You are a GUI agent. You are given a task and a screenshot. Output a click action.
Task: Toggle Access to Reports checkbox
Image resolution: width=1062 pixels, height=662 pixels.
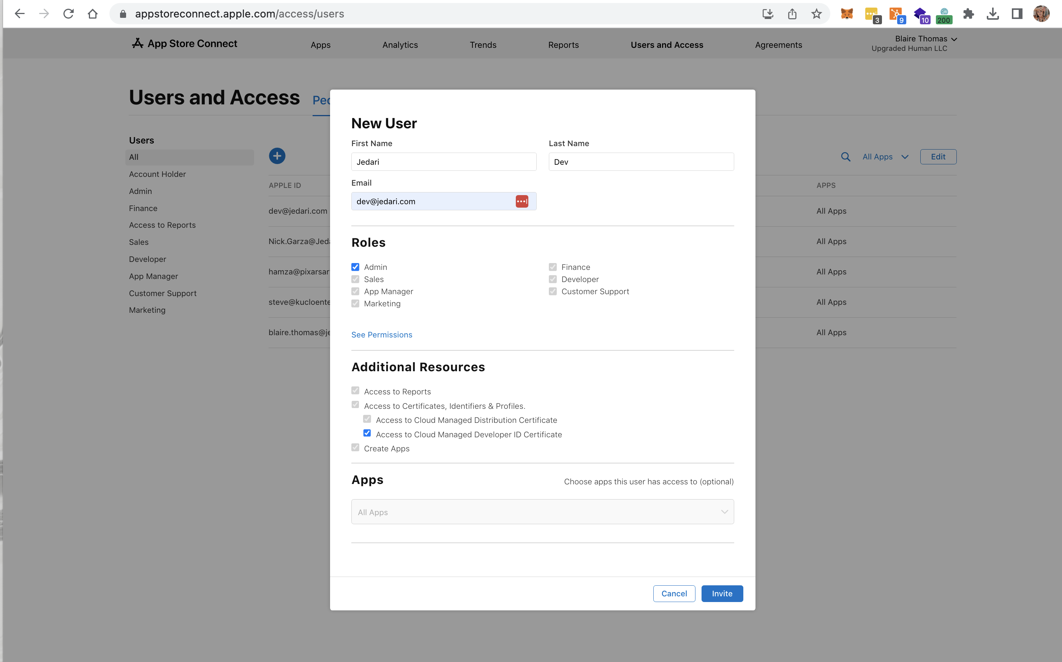(355, 391)
